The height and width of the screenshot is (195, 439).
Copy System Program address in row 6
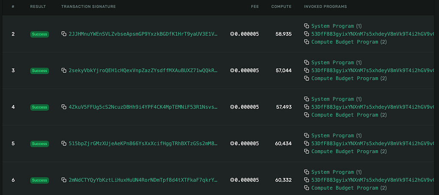307,172
